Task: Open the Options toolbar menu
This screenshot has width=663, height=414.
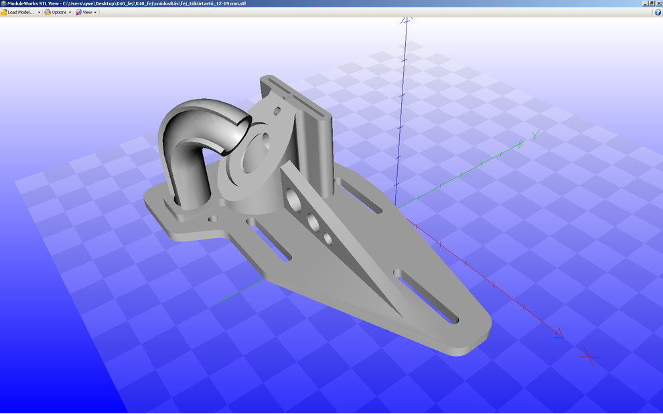Action: (58, 12)
